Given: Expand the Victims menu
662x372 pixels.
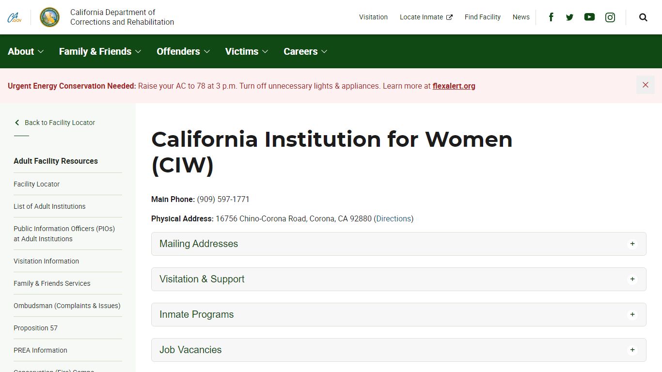Looking at the screenshot, I should pos(247,51).
